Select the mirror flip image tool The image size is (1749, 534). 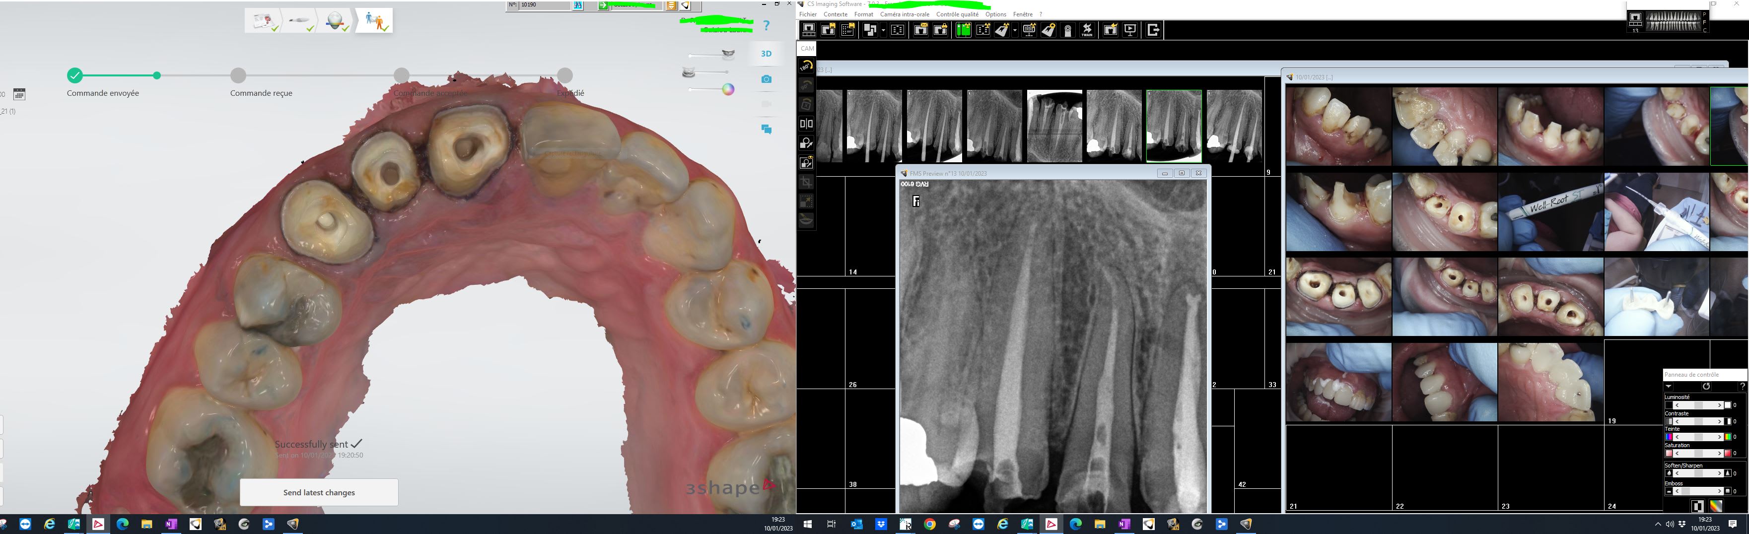point(806,124)
